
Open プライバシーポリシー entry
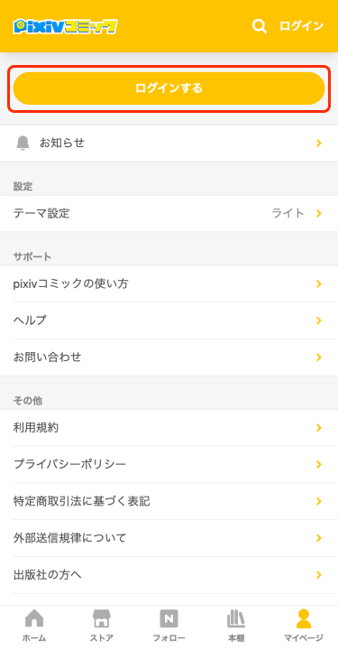point(169,464)
